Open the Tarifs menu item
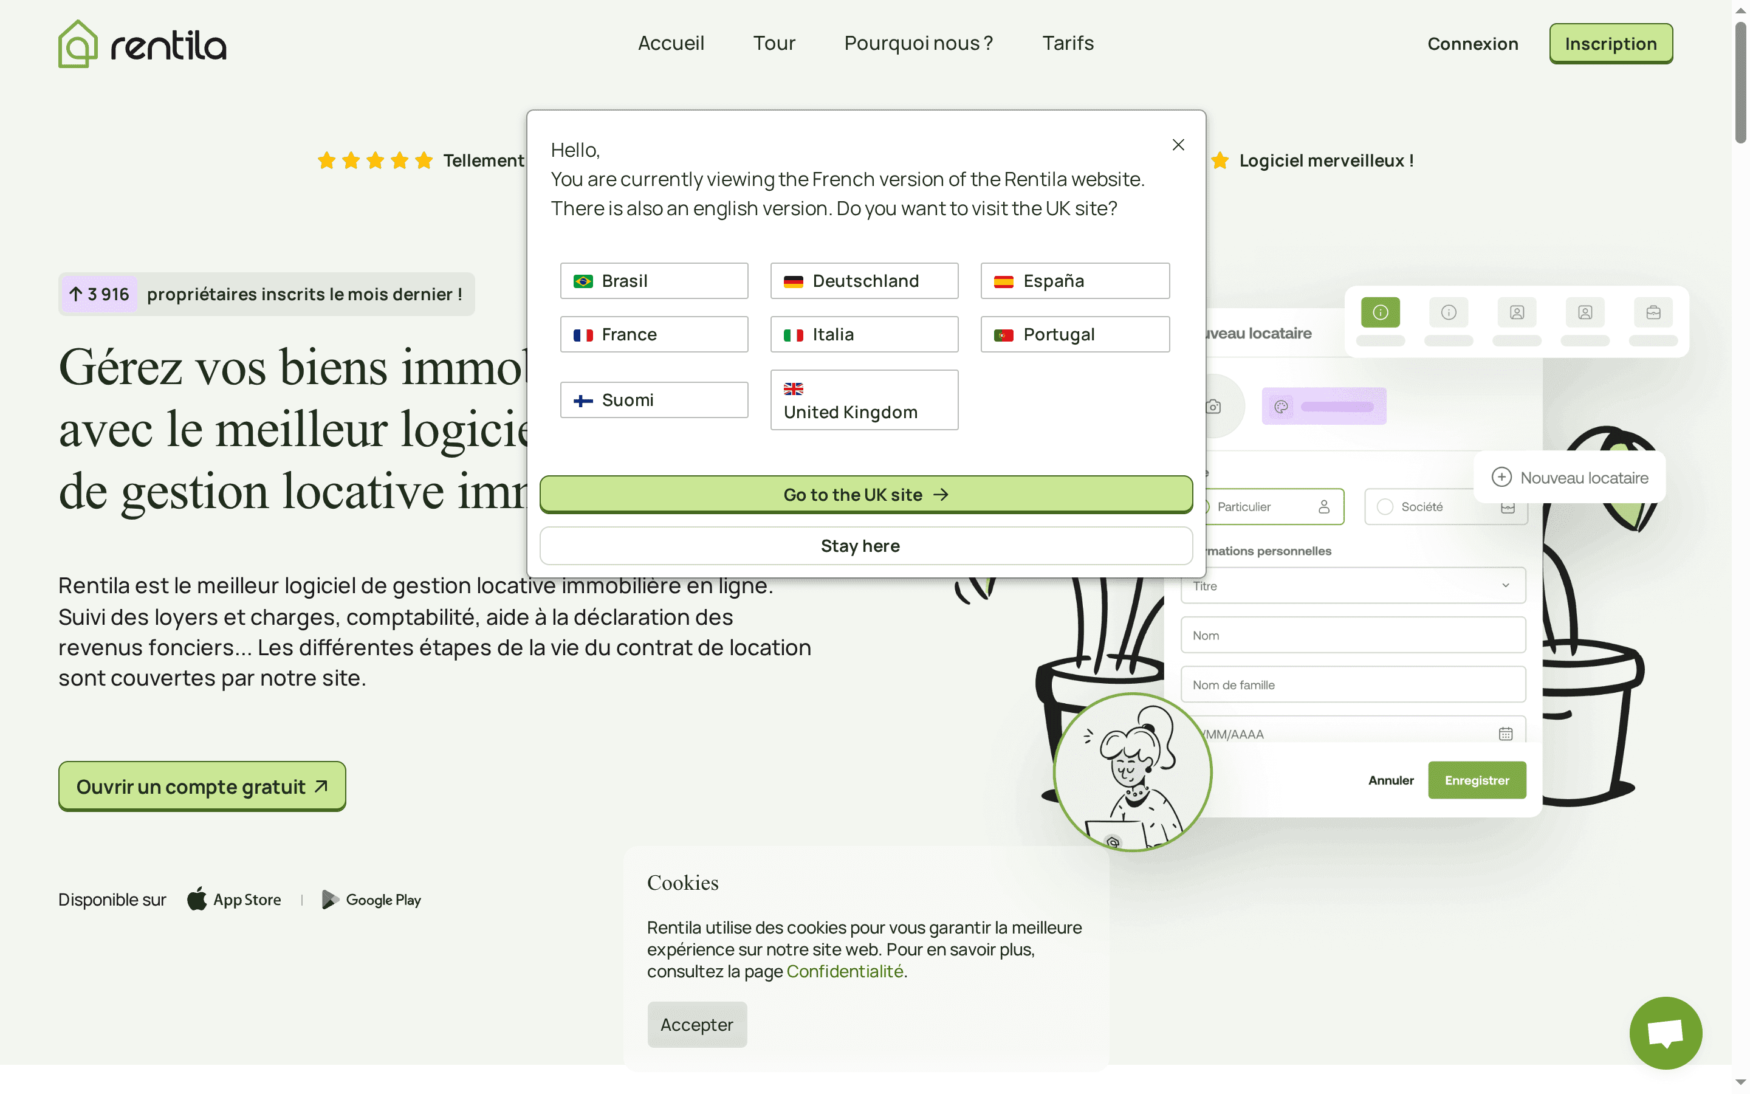 1068,43
